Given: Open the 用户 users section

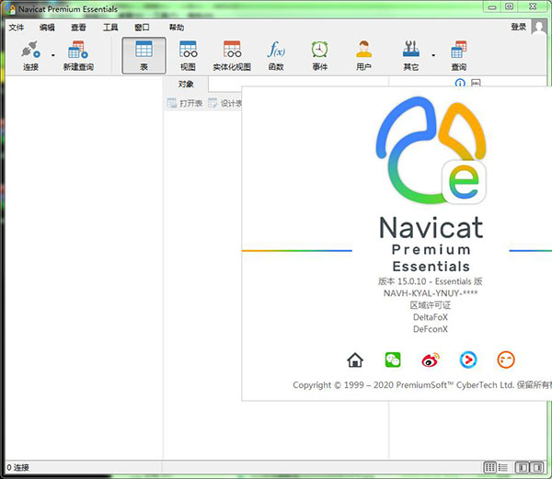Looking at the screenshot, I should [363, 56].
